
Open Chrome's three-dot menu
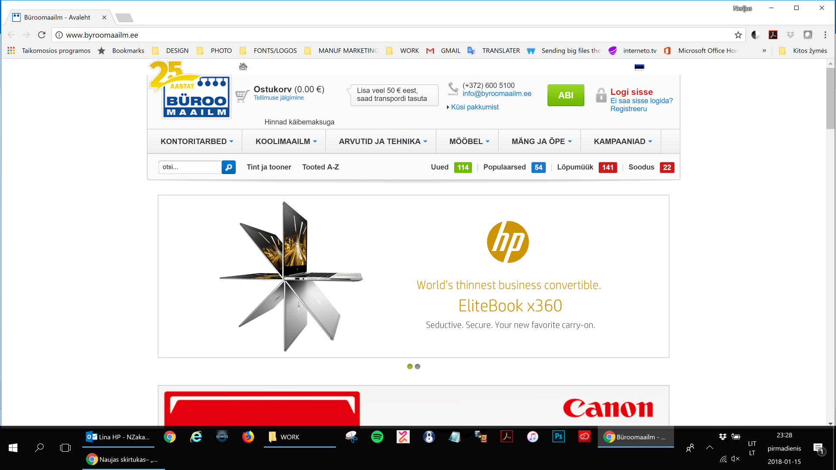[825, 35]
